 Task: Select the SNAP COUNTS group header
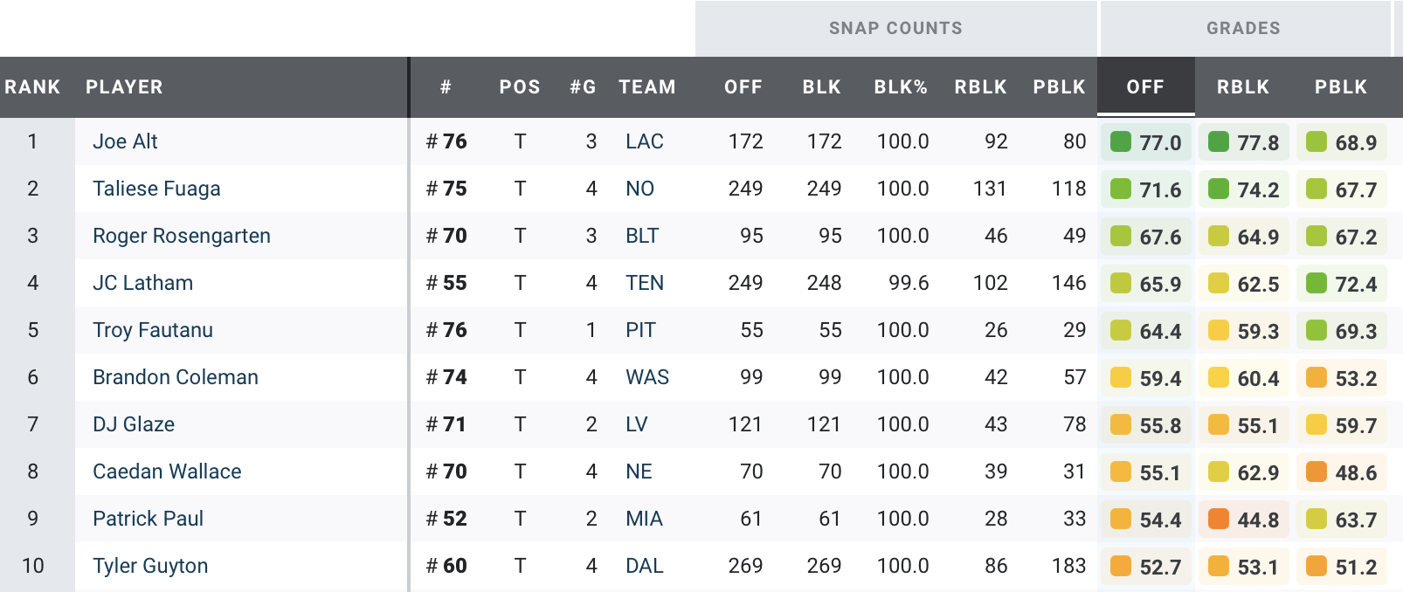[895, 28]
